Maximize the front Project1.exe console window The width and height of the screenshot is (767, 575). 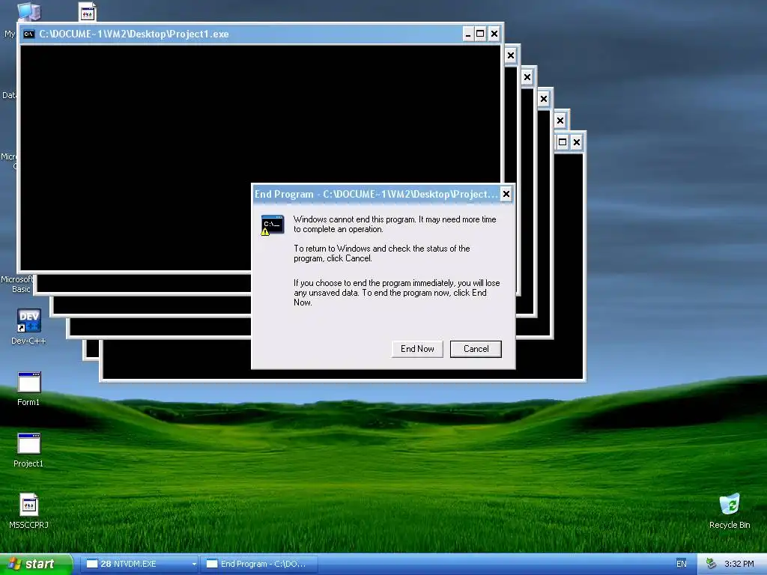pyautogui.click(x=480, y=34)
